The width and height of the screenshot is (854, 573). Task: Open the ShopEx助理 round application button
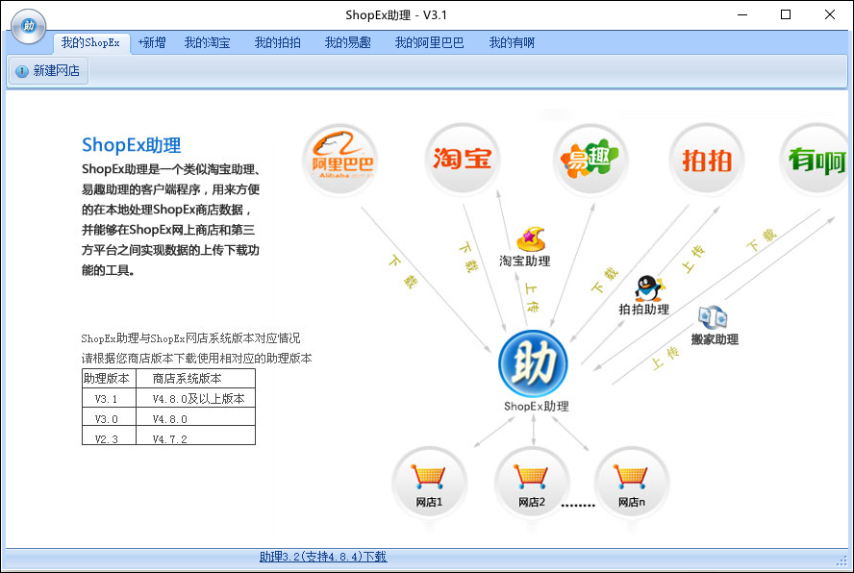pyautogui.click(x=28, y=26)
